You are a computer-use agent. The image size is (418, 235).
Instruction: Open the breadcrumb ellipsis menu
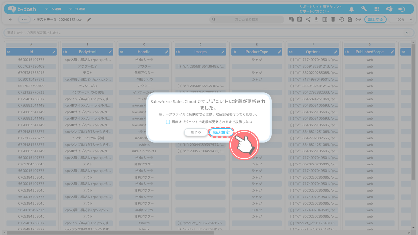point(24,20)
